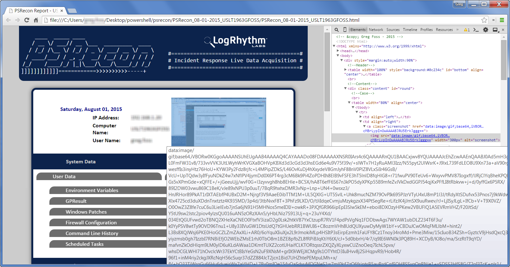Click the Windows Patches report button
Screen dimensions: 510x267
coord(86,212)
